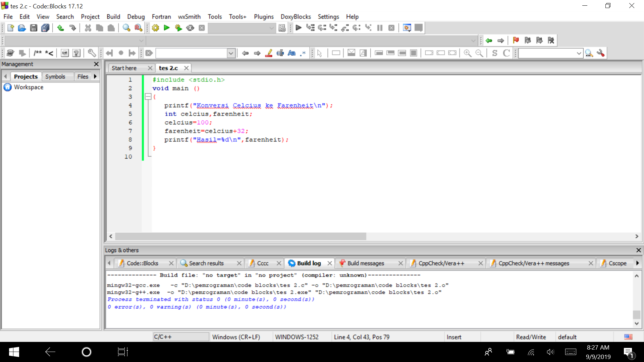Screen dimensions: 644x362
Task: Click the Find magnifier icon
Action: click(126, 28)
